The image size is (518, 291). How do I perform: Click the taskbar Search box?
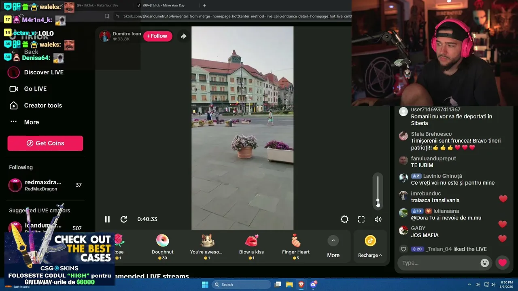coord(242,285)
